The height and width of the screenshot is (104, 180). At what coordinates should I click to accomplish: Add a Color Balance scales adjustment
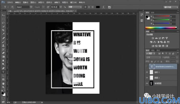[154, 42]
